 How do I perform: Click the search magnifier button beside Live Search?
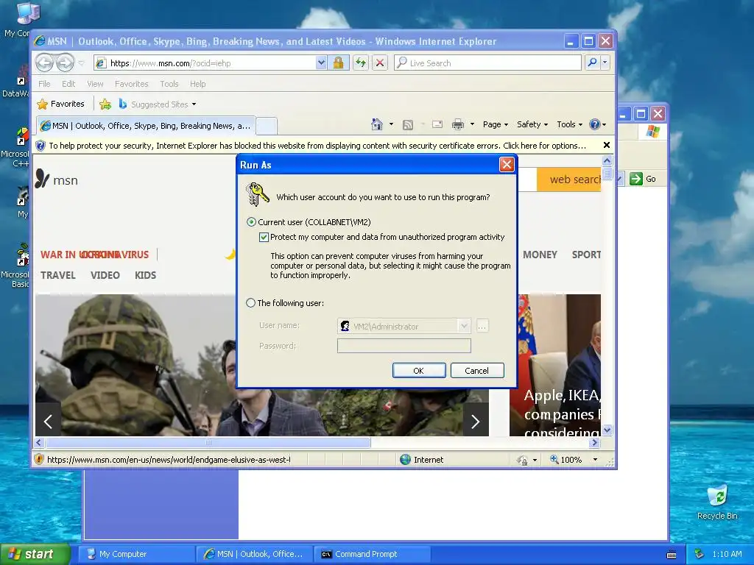pyautogui.click(x=593, y=63)
